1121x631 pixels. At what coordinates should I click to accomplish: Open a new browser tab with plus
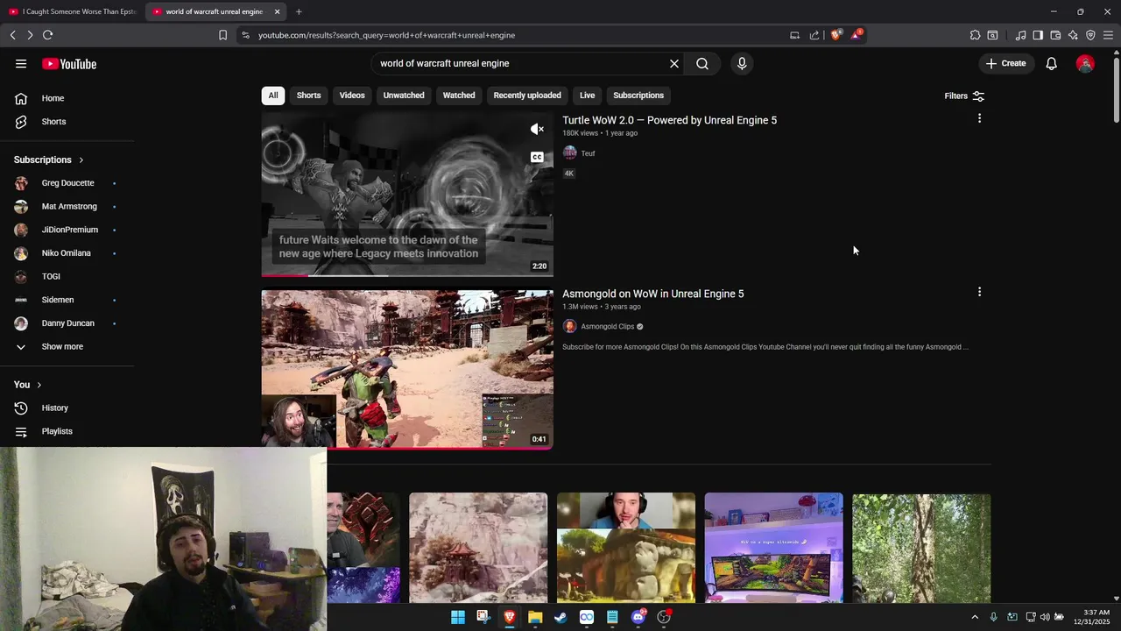coord(299,11)
